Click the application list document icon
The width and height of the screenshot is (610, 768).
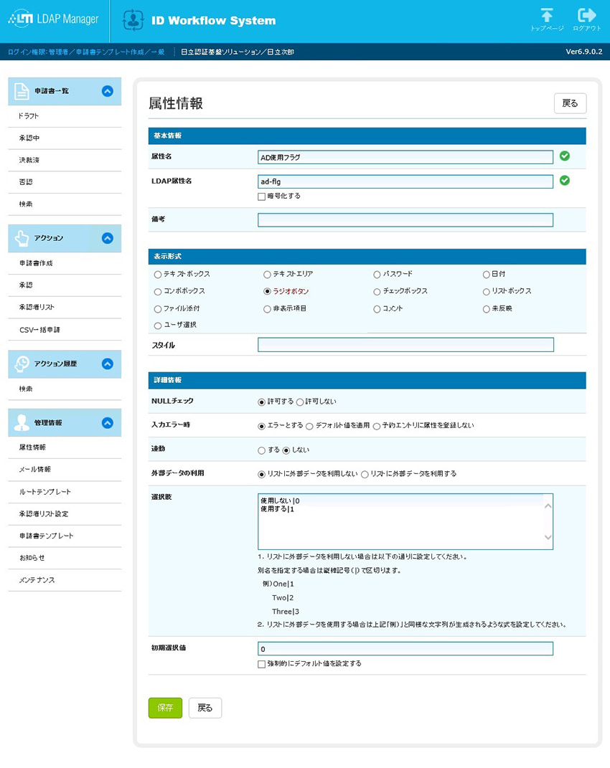pyautogui.click(x=22, y=91)
